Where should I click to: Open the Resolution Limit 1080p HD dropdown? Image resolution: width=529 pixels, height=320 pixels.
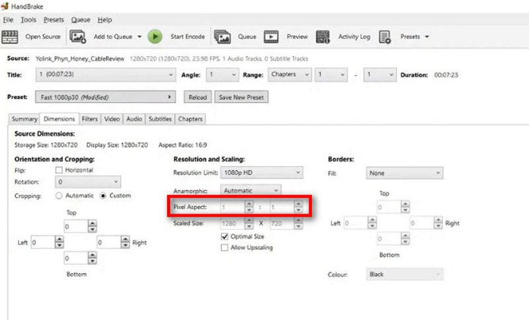click(262, 173)
